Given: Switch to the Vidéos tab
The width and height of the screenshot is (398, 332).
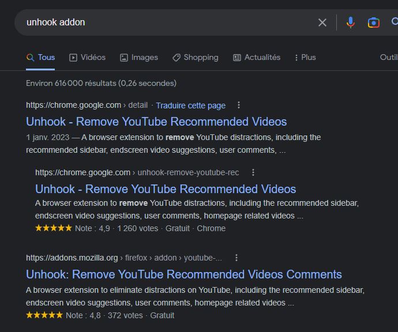Looking at the screenshot, I should click(88, 58).
